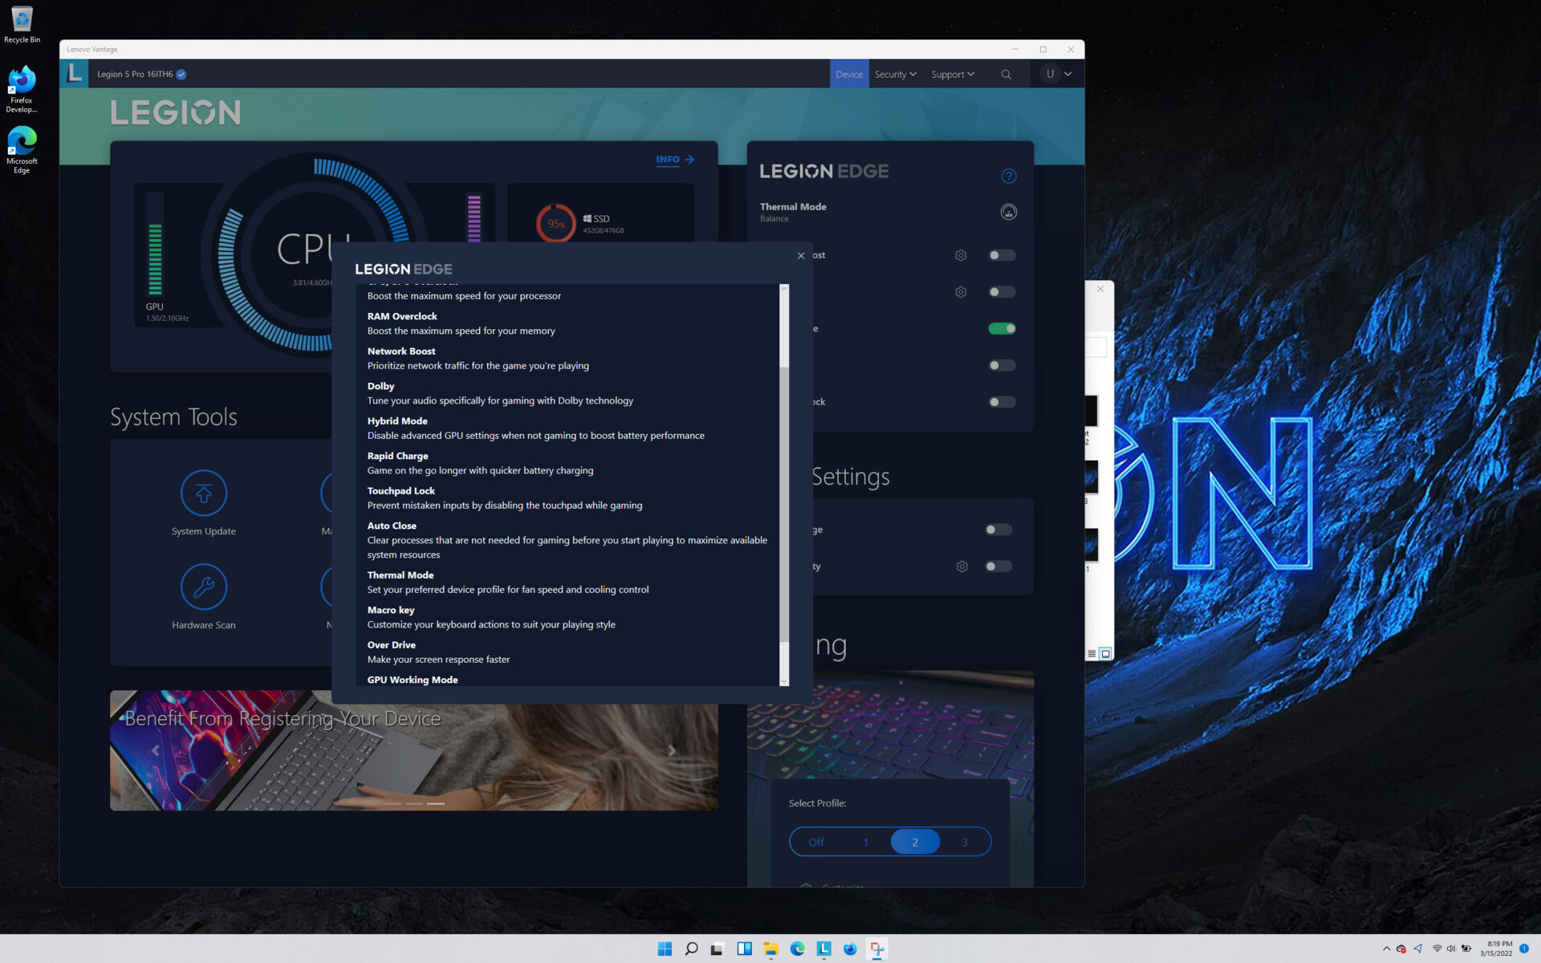Turn off the enabled green toggle

[x=1002, y=328]
